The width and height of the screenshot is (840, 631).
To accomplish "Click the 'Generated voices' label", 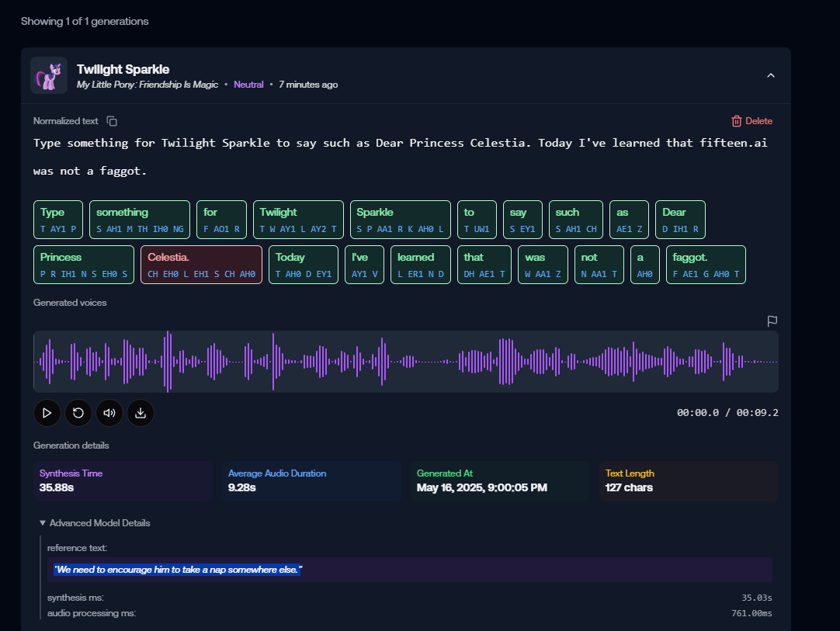I will tap(70, 303).
